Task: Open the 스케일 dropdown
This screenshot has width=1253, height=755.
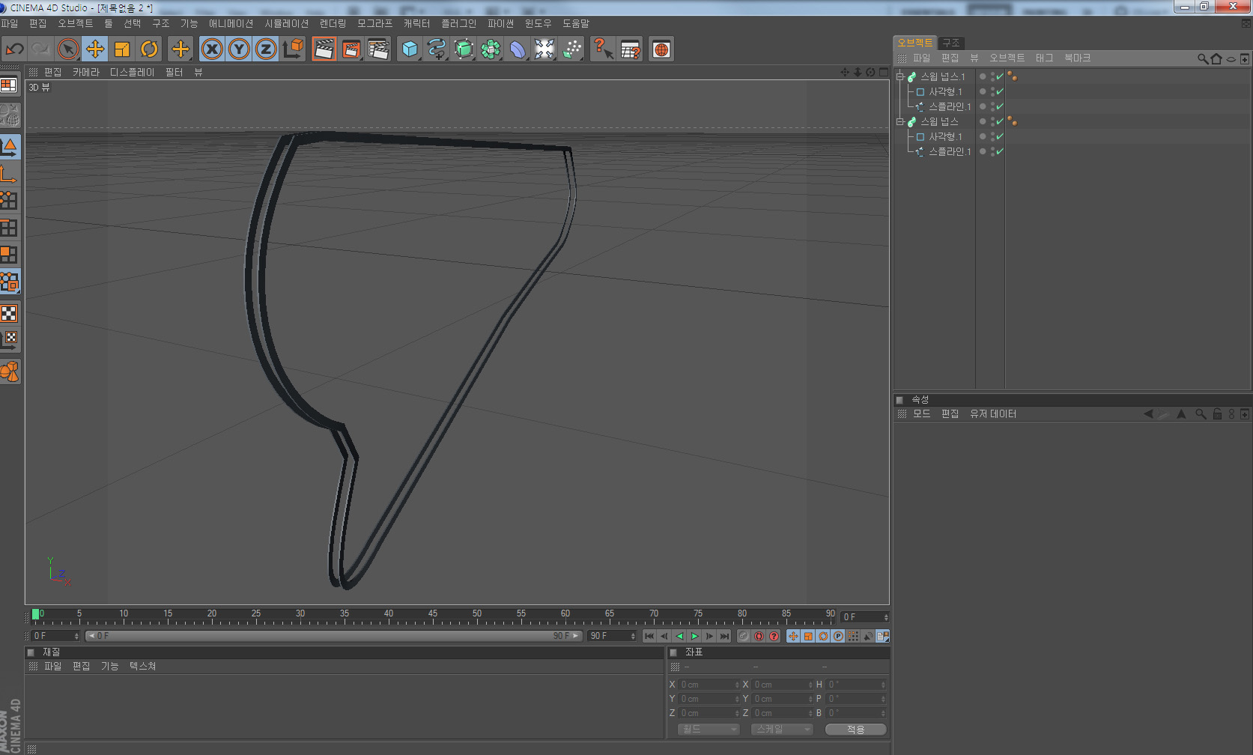Action: (781, 729)
